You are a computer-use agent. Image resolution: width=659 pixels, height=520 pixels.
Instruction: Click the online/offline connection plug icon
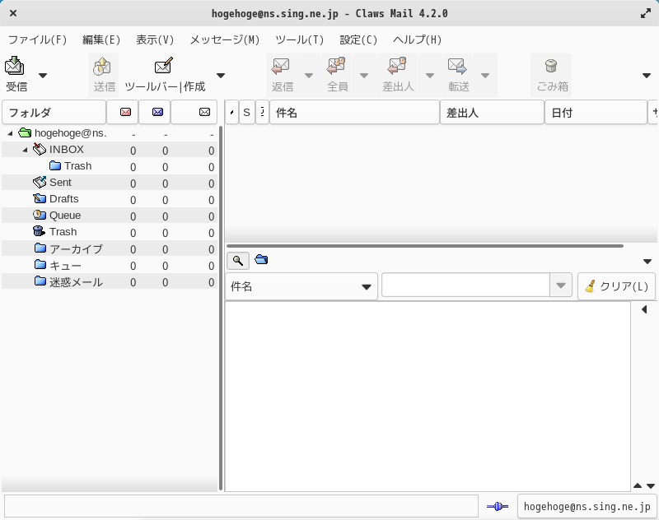coord(498,507)
